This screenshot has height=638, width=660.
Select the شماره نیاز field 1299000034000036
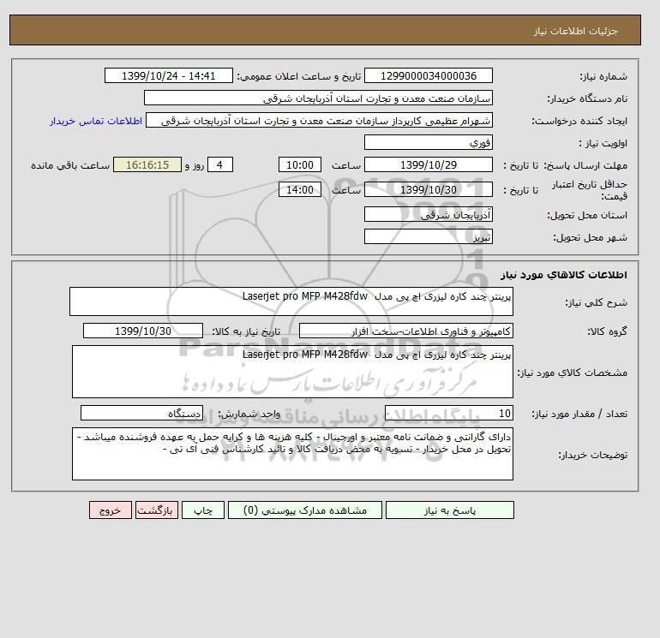tap(428, 75)
